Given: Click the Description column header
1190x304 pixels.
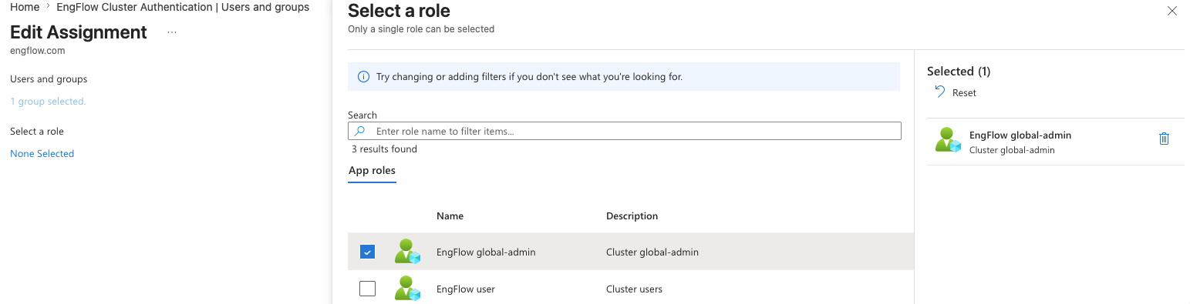Looking at the screenshot, I should click(632, 216).
